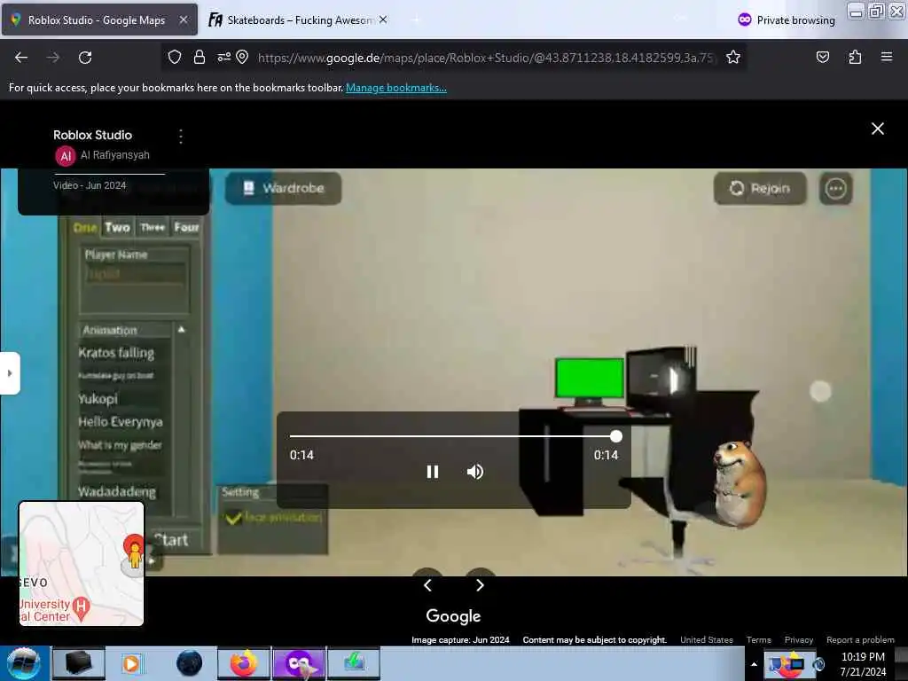
Task: Open the tracking protection shield icon
Action: point(175,57)
